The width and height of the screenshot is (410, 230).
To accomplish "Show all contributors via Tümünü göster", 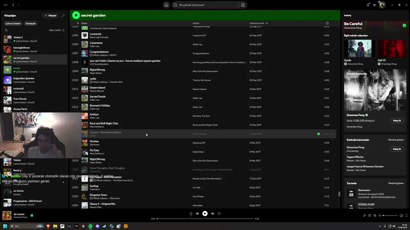I will [x=396, y=140].
